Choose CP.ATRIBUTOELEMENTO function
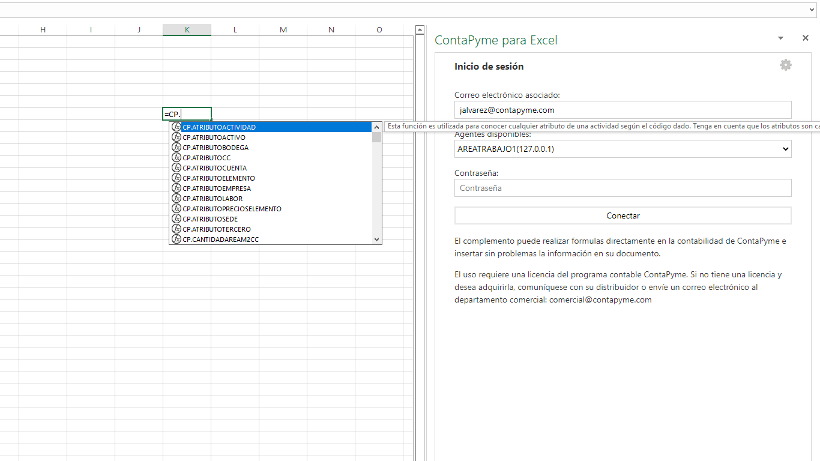Screen dimensions: 820x461 (271, 178)
